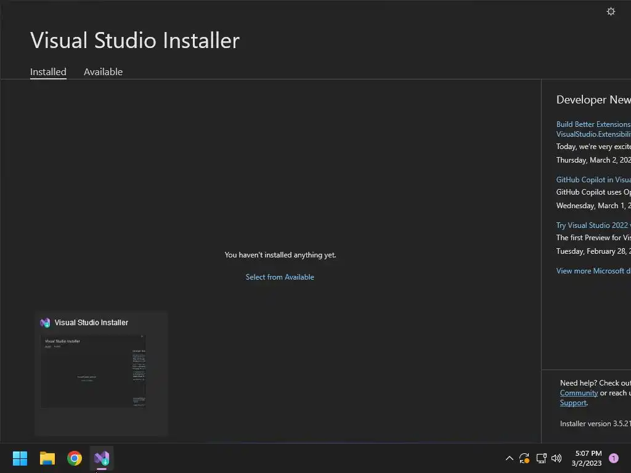Click the Installer version text
The image size is (631, 473).
[595, 424]
